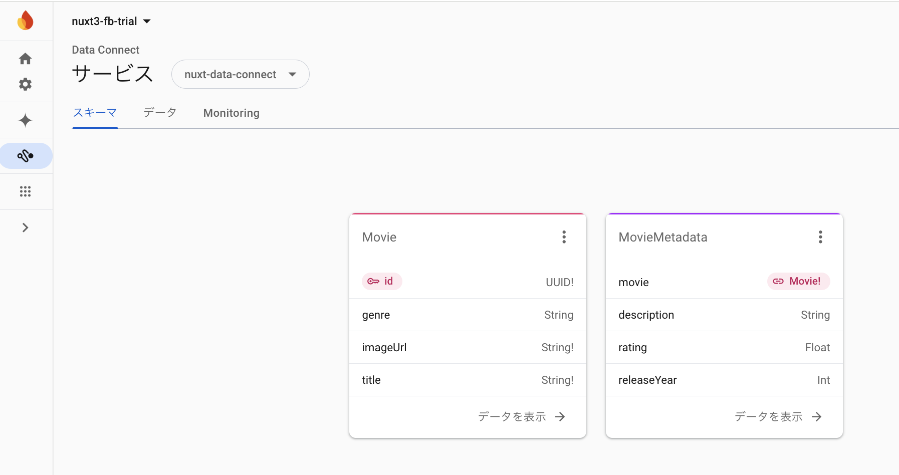Open the nuxt-data-connect service dropdown
Image resolution: width=899 pixels, height=475 pixels.
pyautogui.click(x=241, y=74)
